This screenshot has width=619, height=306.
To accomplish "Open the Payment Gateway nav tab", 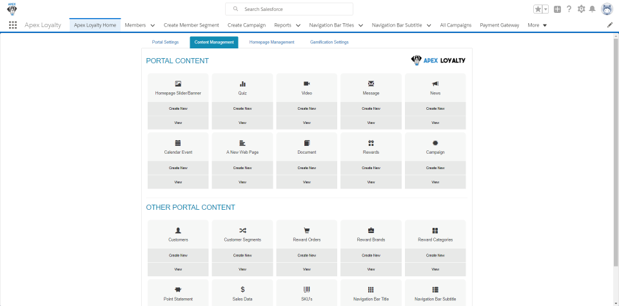I will [x=499, y=25].
